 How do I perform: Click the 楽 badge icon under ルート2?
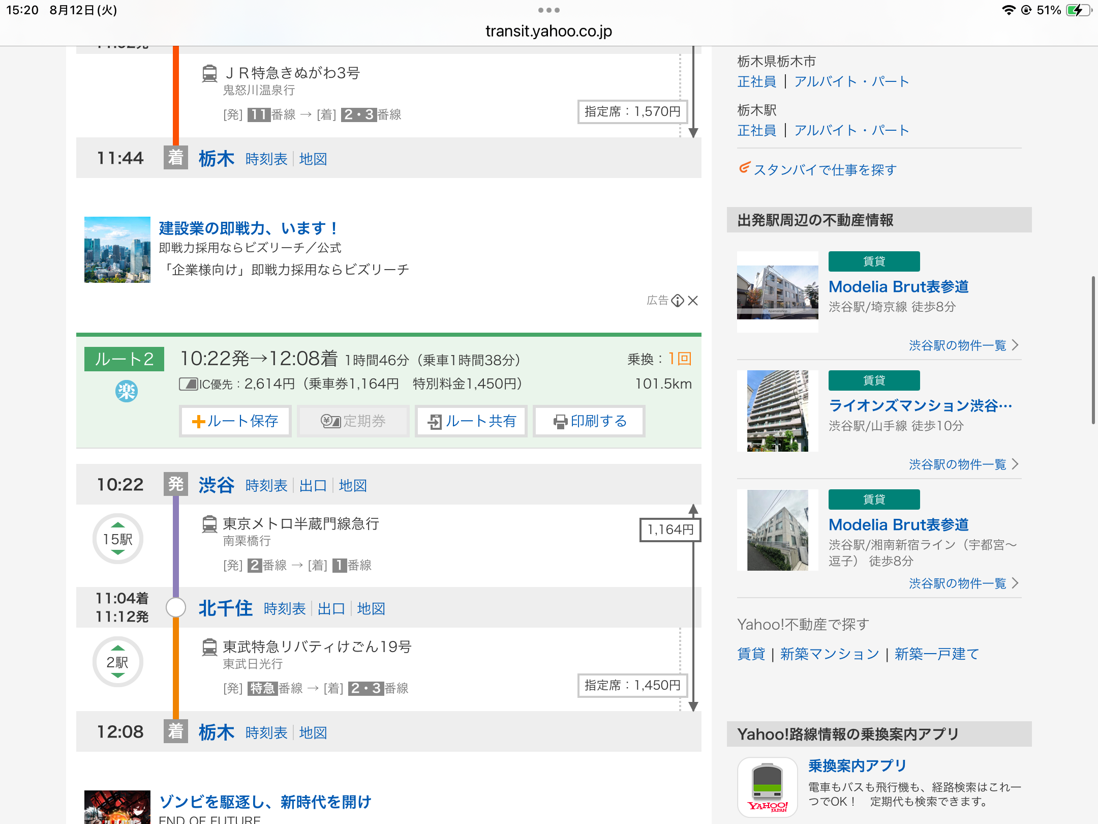tap(126, 391)
